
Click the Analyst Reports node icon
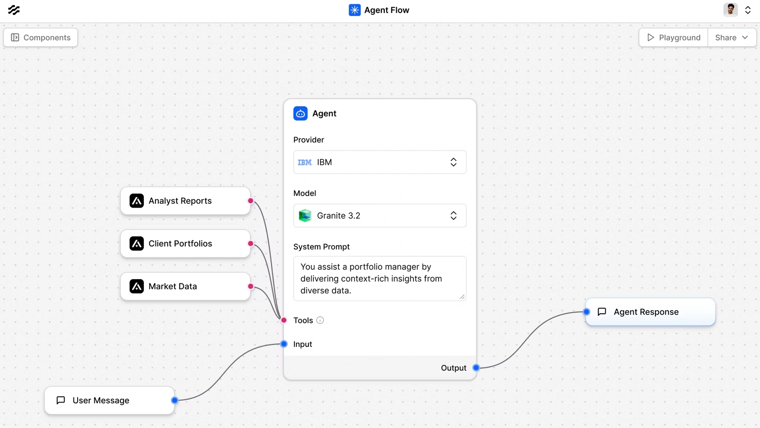pos(137,201)
